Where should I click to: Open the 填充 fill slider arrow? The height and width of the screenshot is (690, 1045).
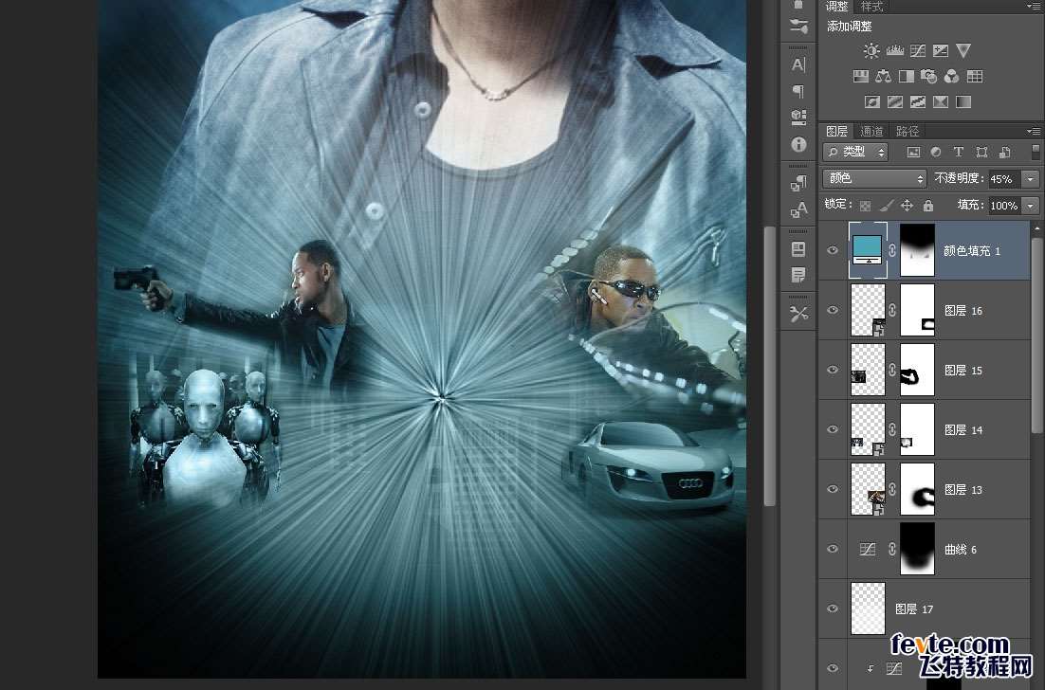(x=1031, y=206)
